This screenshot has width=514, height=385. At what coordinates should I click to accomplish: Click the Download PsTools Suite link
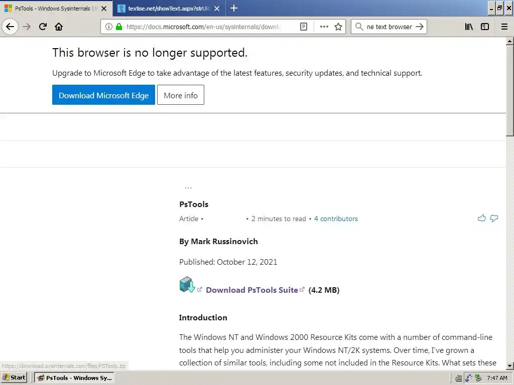[252, 290]
